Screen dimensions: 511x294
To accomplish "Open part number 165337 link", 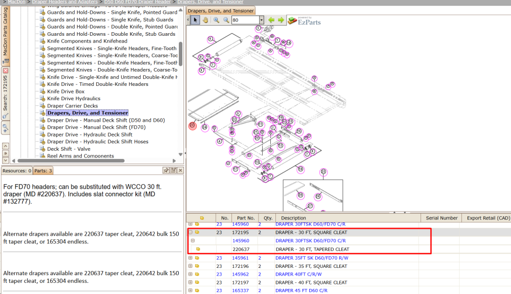I will tap(240, 290).
